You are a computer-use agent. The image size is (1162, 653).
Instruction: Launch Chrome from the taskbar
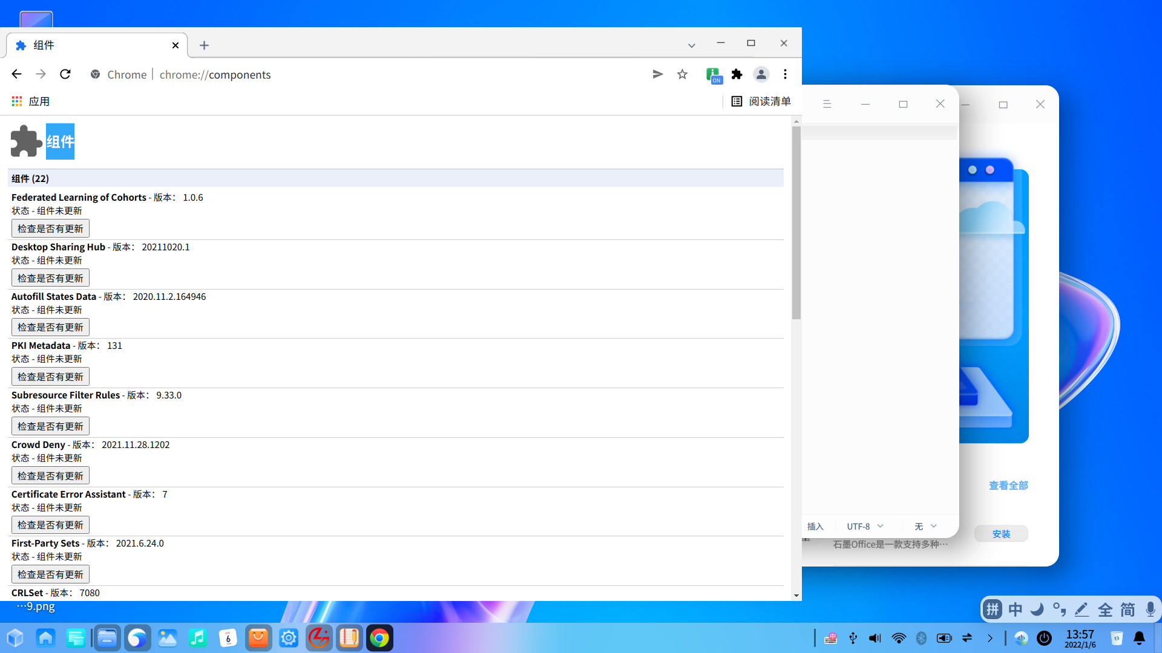pyautogui.click(x=379, y=638)
